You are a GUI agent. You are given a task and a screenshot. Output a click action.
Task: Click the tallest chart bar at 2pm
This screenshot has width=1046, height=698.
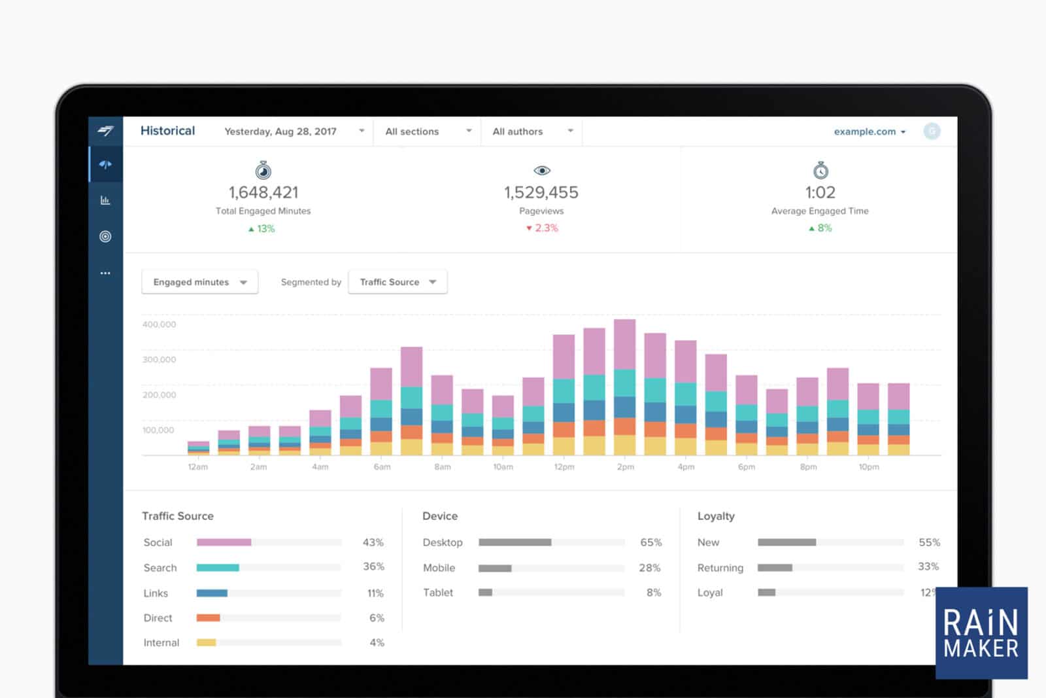pyautogui.click(x=625, y=386)
